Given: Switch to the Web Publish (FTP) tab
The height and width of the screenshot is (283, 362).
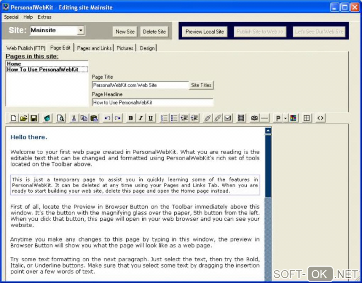Looking at the screenshot, I should point(26,48).
